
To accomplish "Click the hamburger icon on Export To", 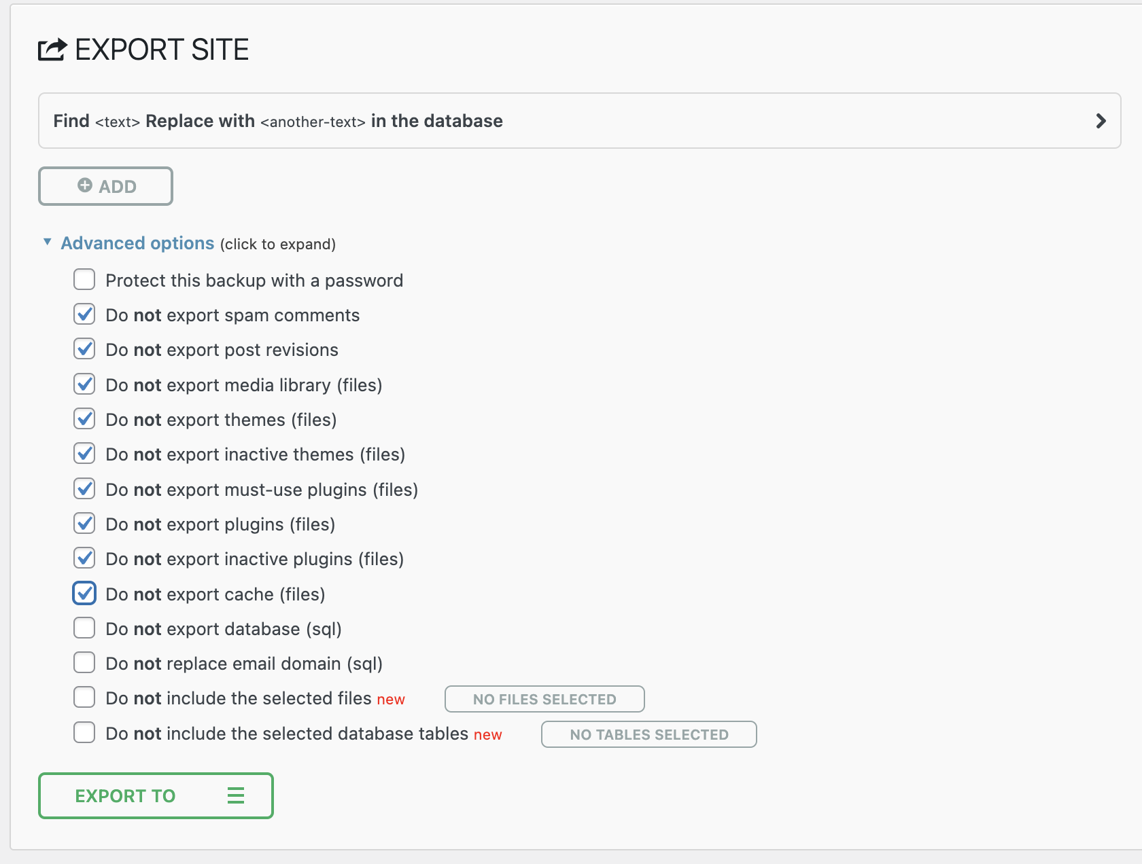I will click(236, 795).
